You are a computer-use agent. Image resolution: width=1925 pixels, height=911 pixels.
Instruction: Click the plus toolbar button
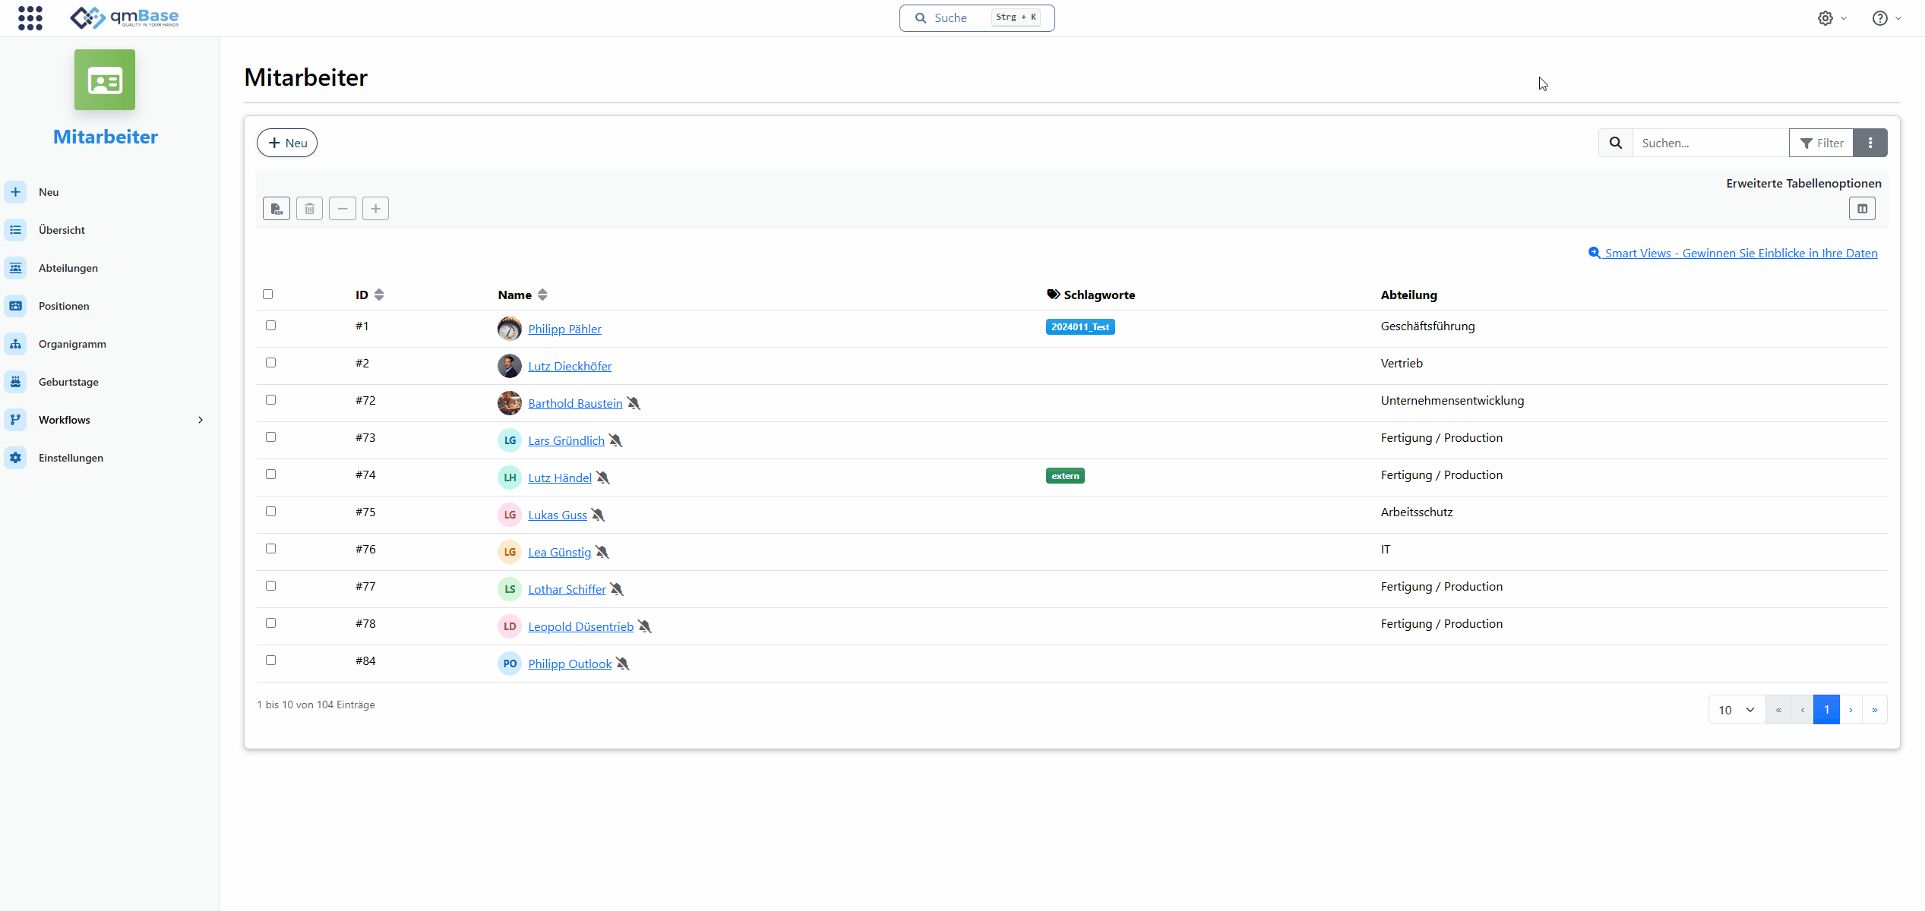(375, 209)
